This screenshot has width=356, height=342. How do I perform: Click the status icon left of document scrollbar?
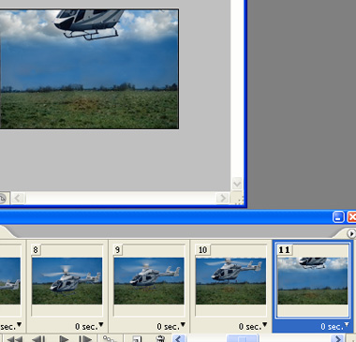(3, 199)
